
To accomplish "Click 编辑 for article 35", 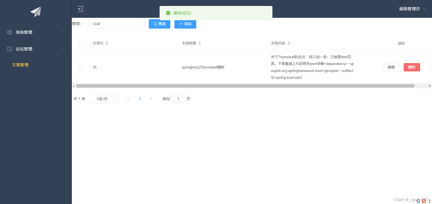I will pyautogui.click(x=391, y=67).
